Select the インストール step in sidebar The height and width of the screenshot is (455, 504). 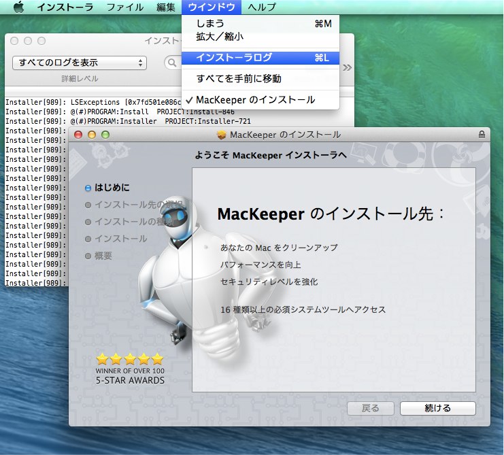coord(116,239)
